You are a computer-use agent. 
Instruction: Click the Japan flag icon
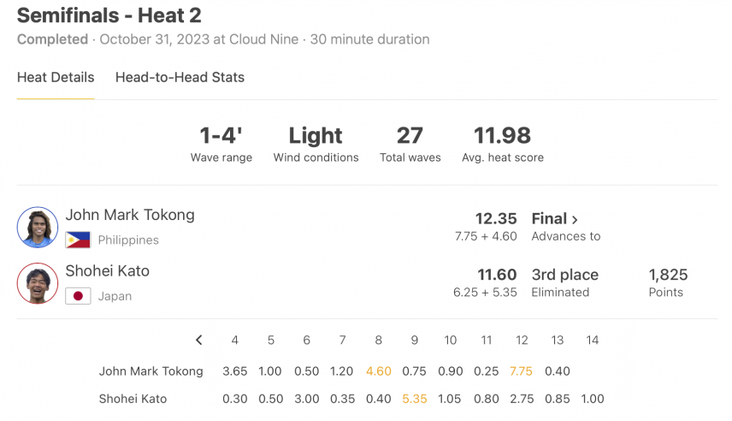pyautogui.click(x=78, y=296)
